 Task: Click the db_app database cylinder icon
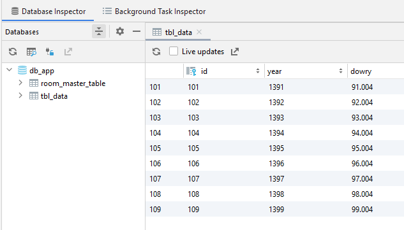(x=22, y=70)
